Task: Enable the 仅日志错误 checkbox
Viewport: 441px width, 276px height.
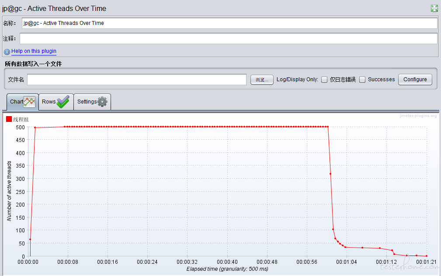Action: pyautogui.click(x=324, y=79)
